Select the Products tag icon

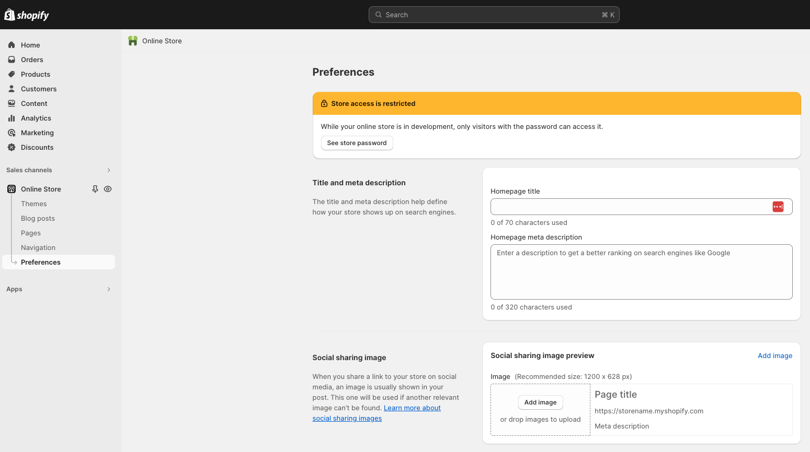click(12, 74)
